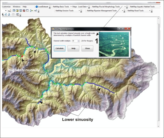This screenshot has height=138, width=164.
Task: Click the channel width multiple stepper arrows
Action: point(79,41)
